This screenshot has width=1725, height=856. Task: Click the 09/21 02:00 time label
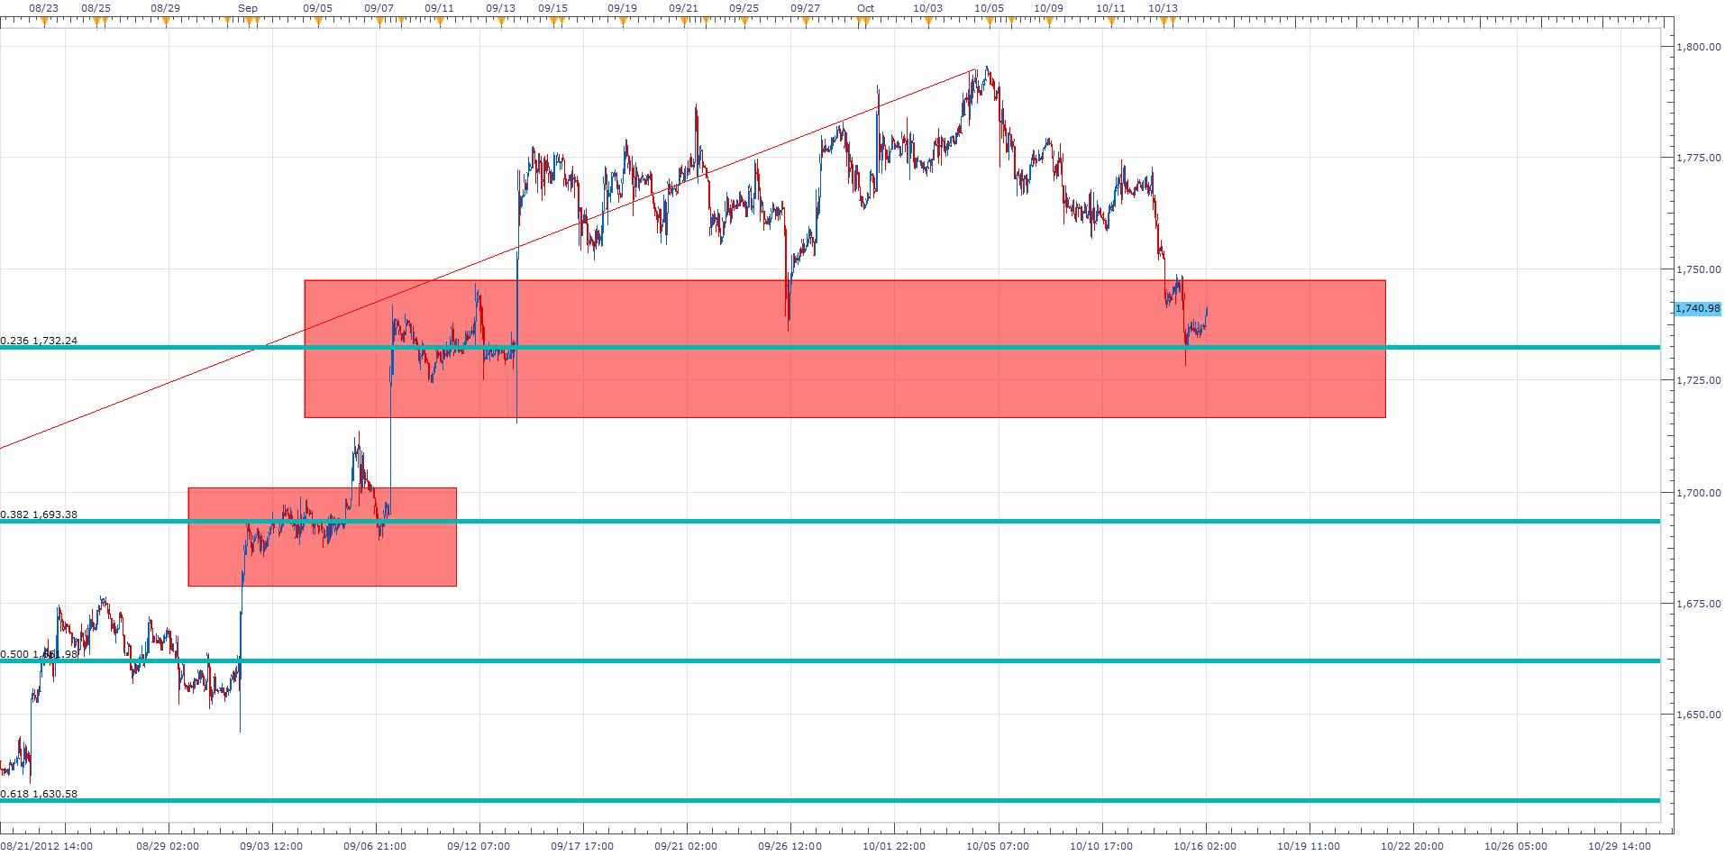687,846
